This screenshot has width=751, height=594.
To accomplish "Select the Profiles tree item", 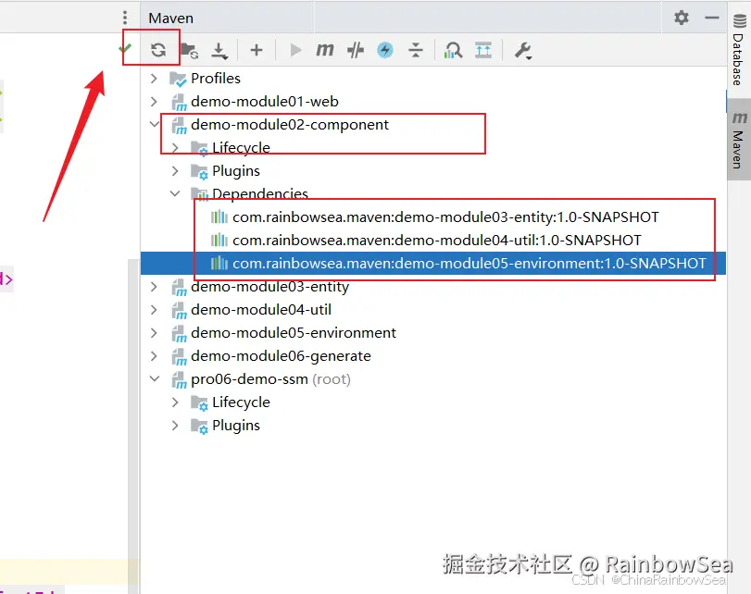I will (433, 78).
